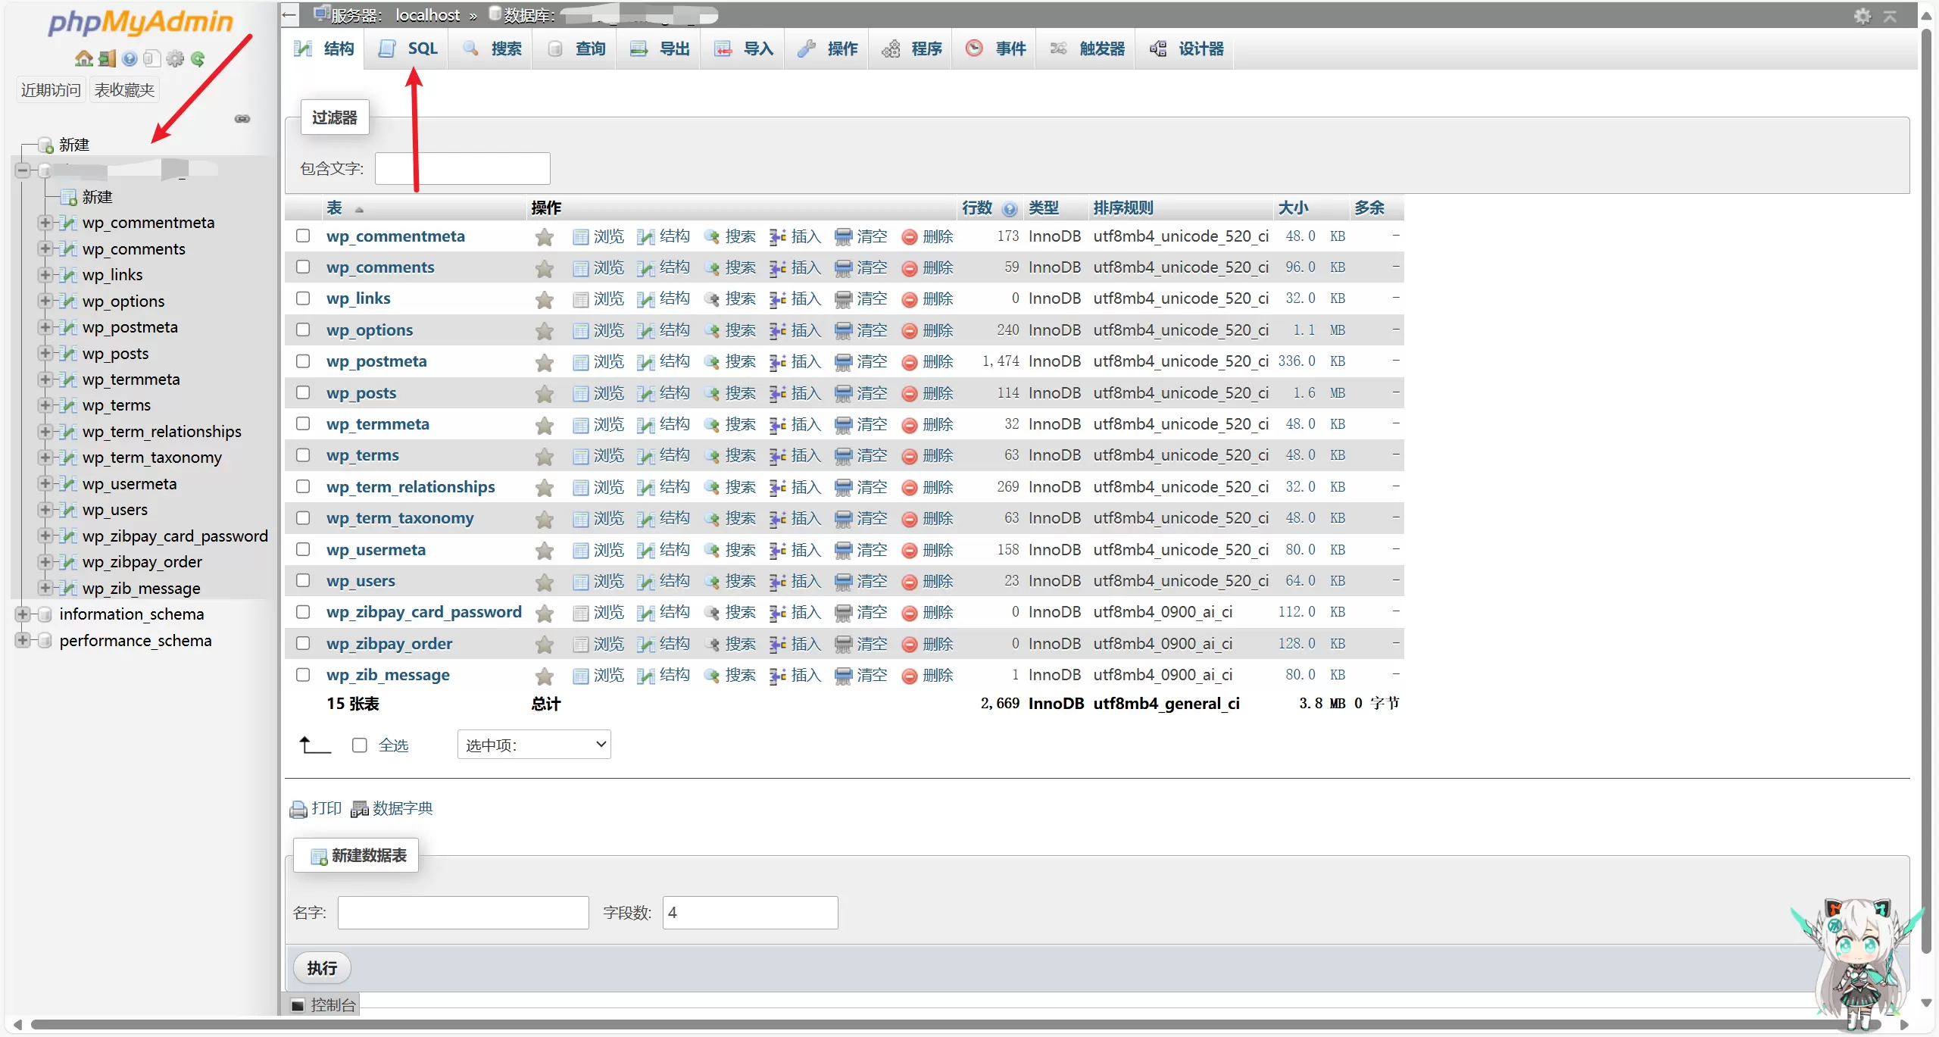Screen dimensions: 1939x1037
Task: Expand wp_posts in the navigation tree
Action: [x=45, y=354]
